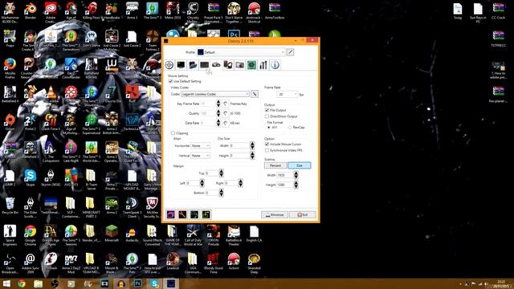Toggle Include Mouse Cursor option

coord(267,144)
